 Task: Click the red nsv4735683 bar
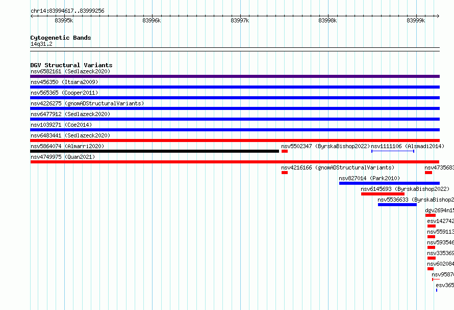pos(428,173)
